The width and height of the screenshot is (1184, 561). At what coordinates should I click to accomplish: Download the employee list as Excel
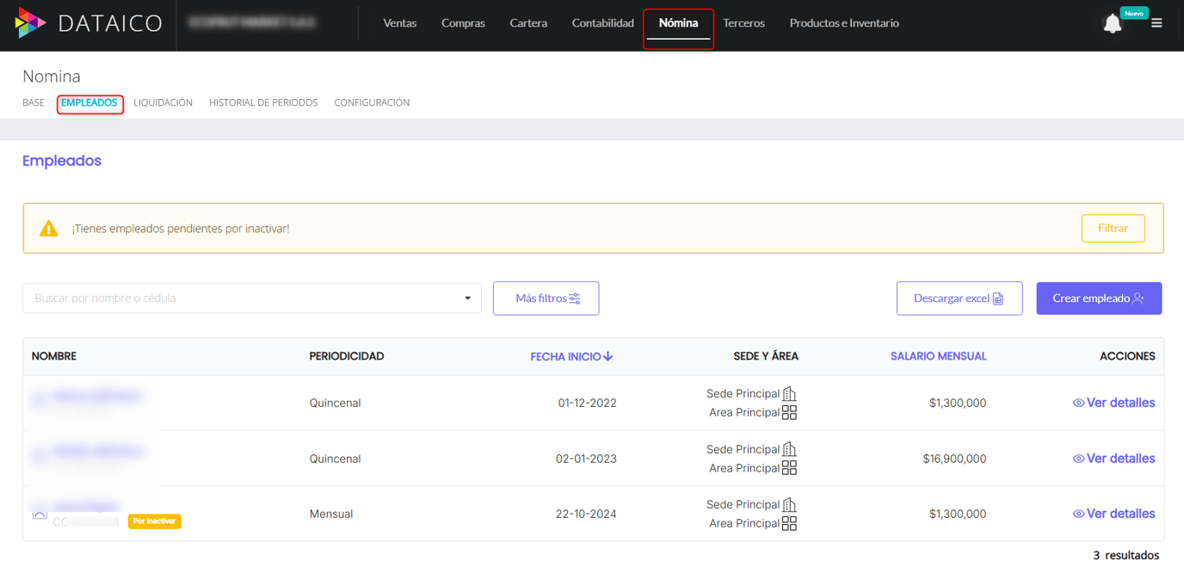[x=959, y=299]
